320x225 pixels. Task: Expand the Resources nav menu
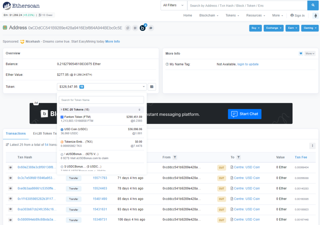[x=256, y=16]
